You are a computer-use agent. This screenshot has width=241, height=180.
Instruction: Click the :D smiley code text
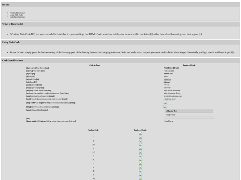pyautogui.click(x=93, y=145)
